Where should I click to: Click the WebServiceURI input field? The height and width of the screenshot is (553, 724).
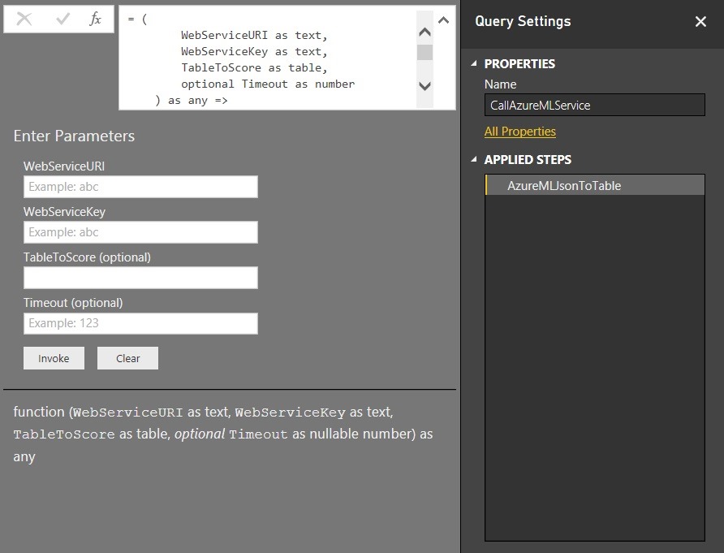tap(141, 187)
